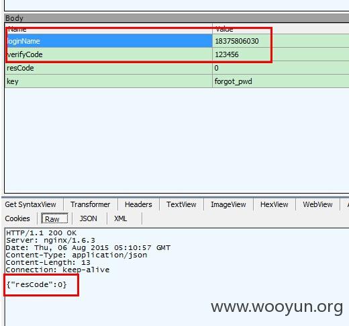Click the Body section header
The height and width of the screenshot is (326, 349).
pos(177,18)
